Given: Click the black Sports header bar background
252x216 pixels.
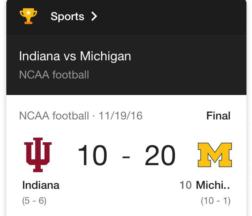Looking at the screenshot, I should pos(169,17).
